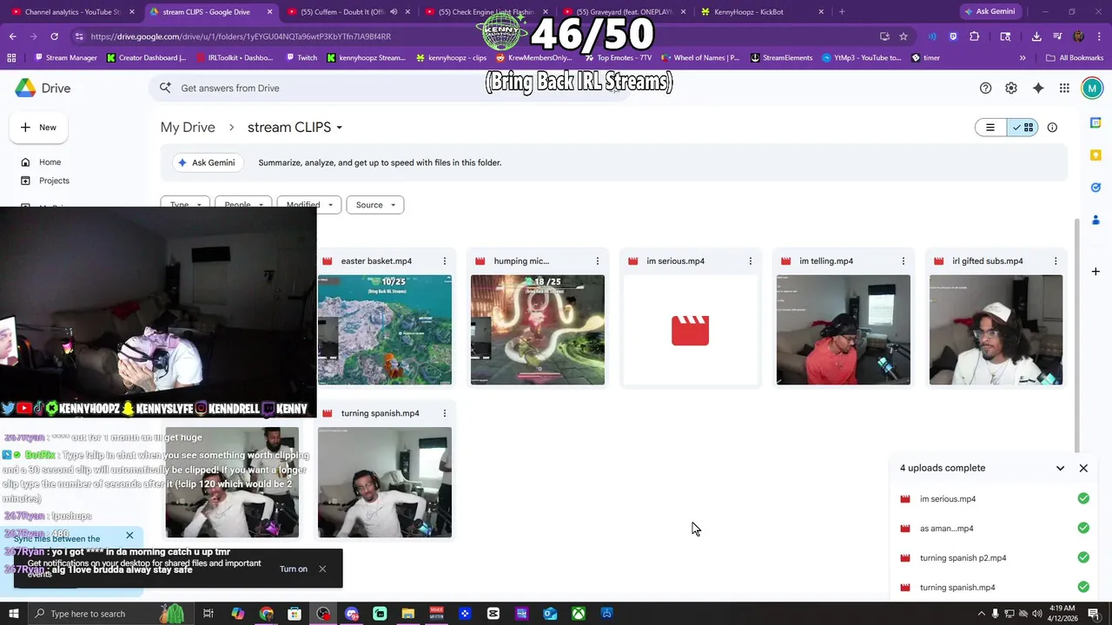Image resolution: width=1112 pixels, height=625 pixels.
Task: Navigate to My Drive breadcrumb
Action: [188, 128]
